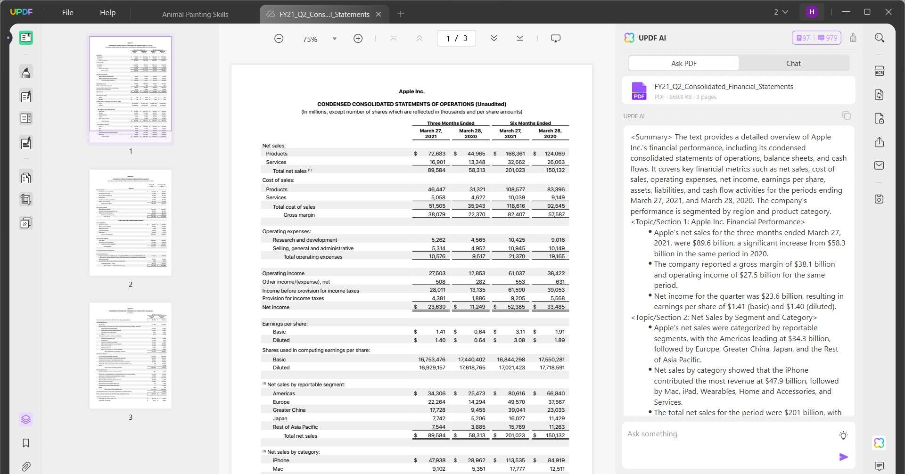Select the FY21_Q2 statements tab
Image resolution: width=905 pixels, height=474 pixels.
tap(324, 14)
